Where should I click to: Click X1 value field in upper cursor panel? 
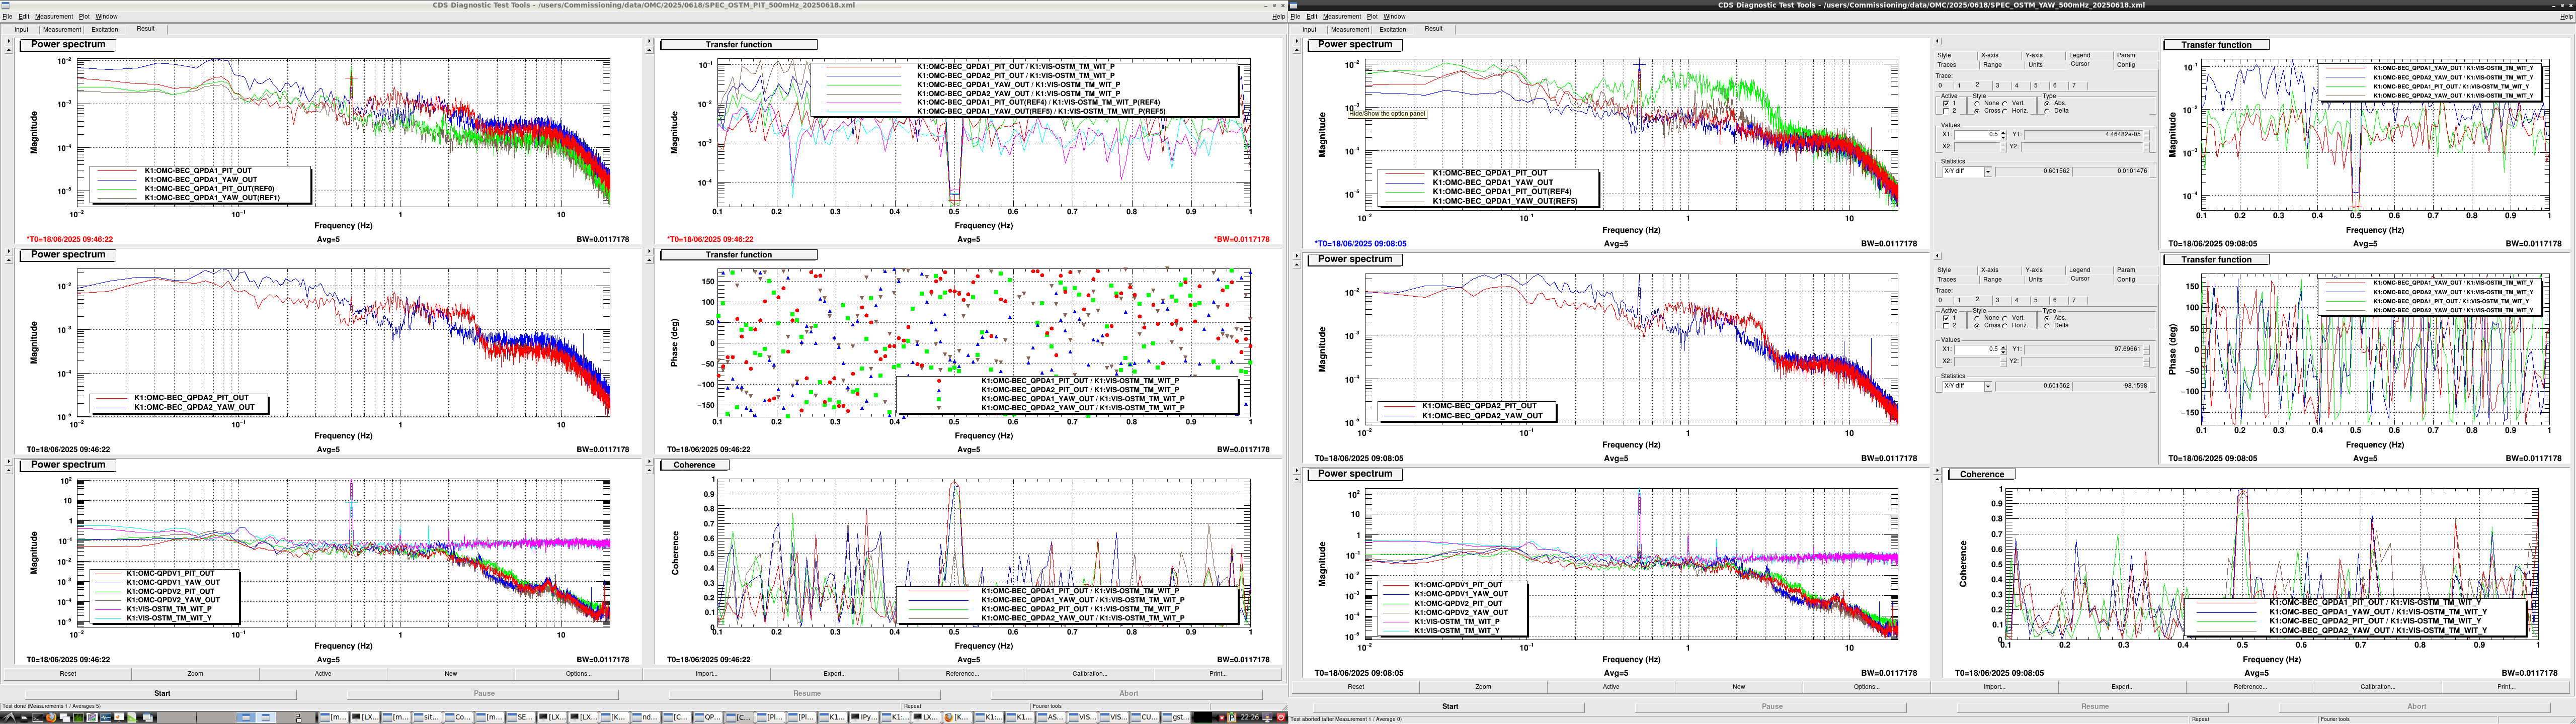point(1977,135)
